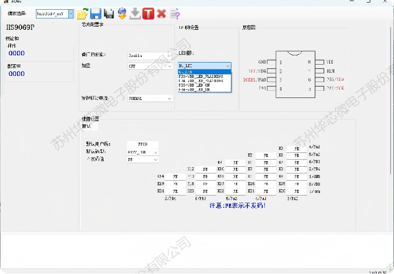Choose PB4-VDD_LED_FLASHING from the list
Viewport: 394px width, 274px height.
(204, 81)
